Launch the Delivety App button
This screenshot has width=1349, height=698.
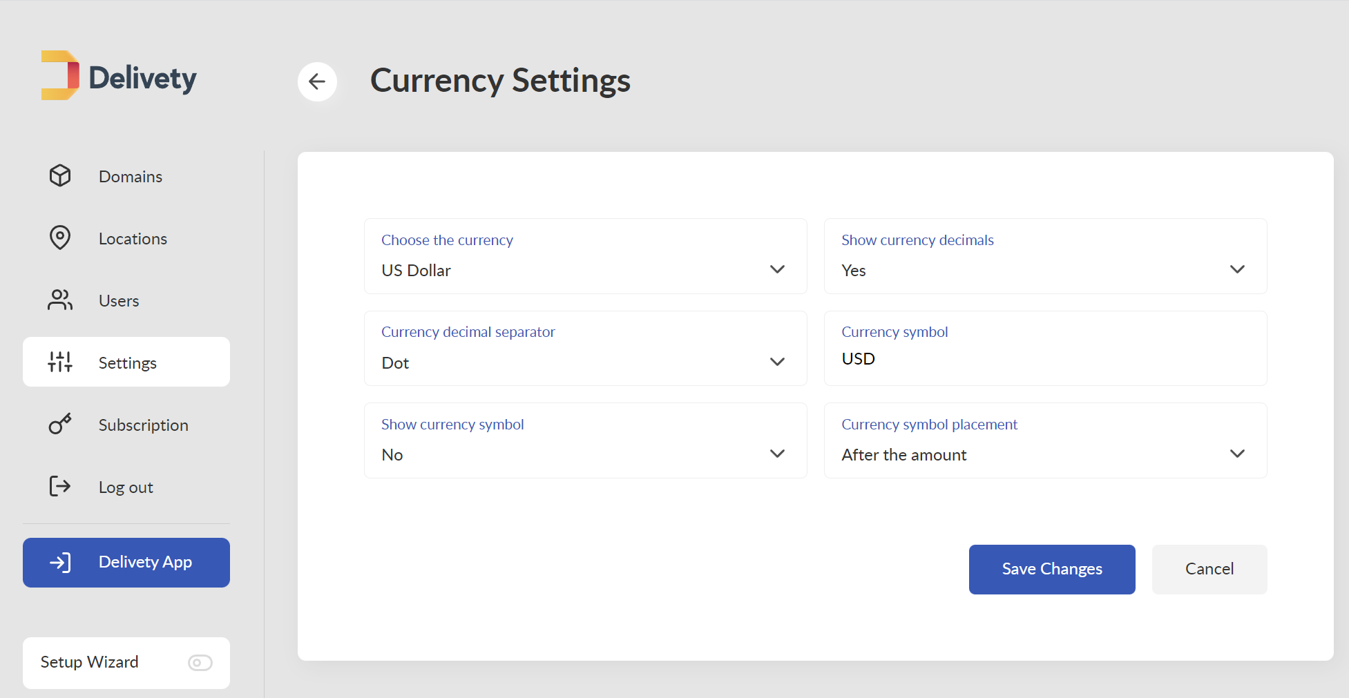(126, 563)
